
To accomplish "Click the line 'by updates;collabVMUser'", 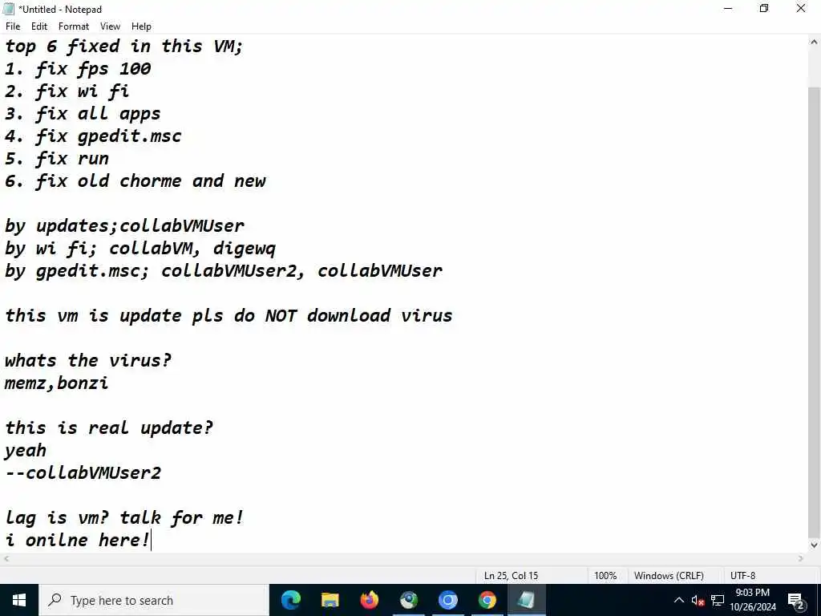I will 124,225.
